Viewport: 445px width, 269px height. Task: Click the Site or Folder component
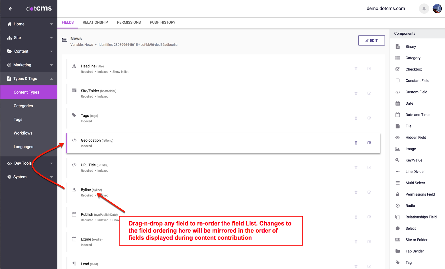(x=417, y=240)
